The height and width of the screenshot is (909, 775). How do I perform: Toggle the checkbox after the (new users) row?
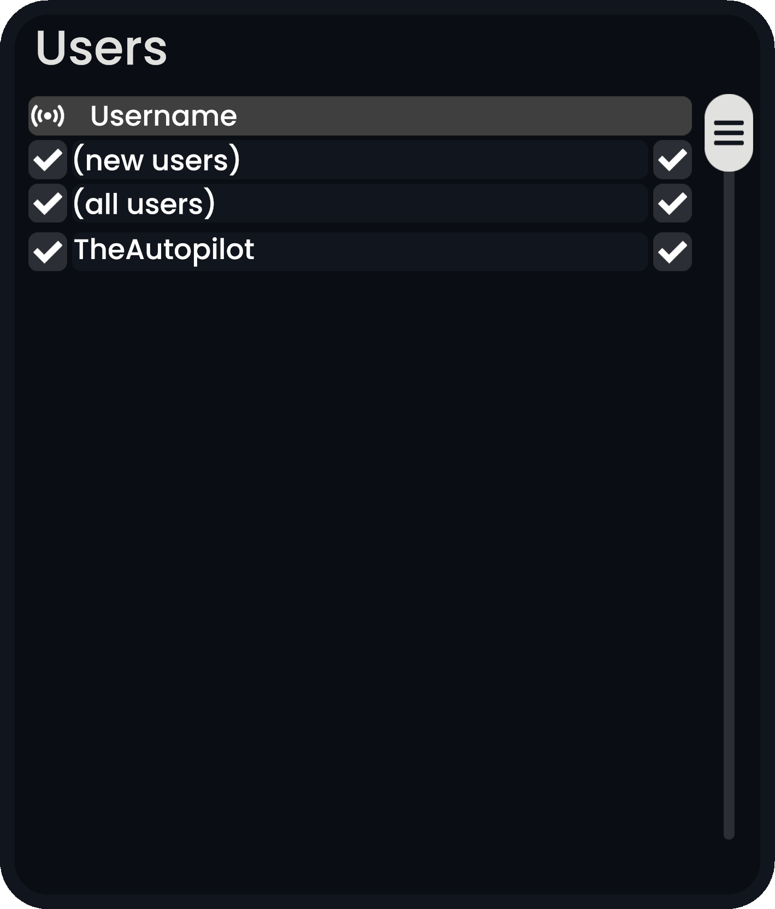pyautogui.click(x=672, y=160)
